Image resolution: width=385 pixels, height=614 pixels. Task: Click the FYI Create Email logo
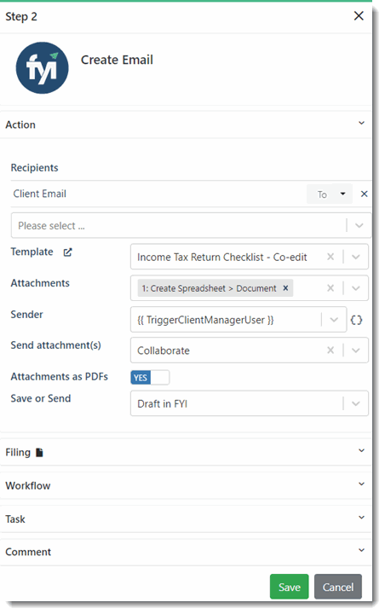pyautogui.click(x=43, y=68)
